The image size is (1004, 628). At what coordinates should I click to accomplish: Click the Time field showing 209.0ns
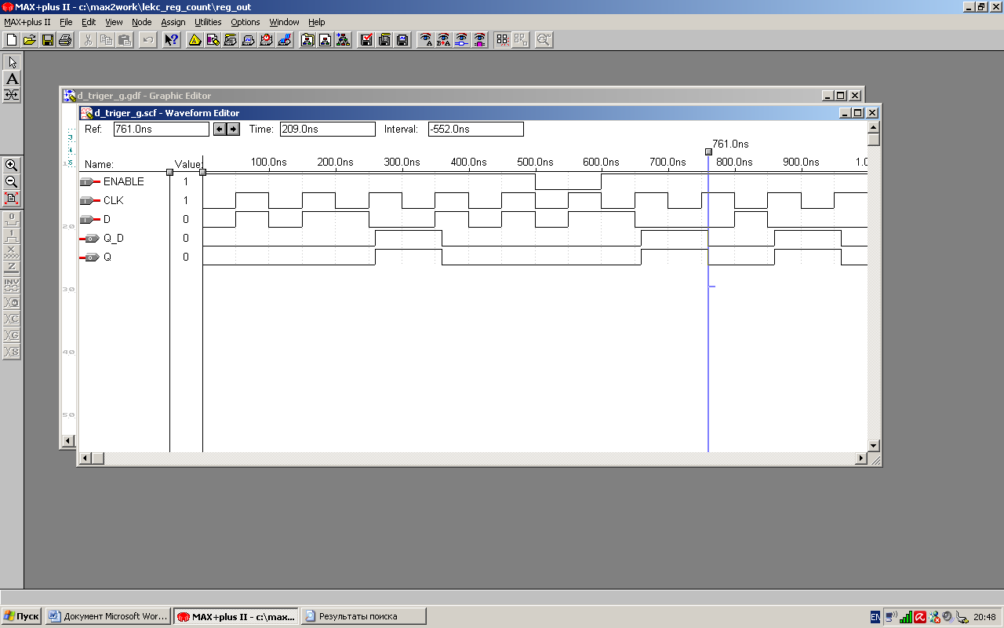[327, 129]
